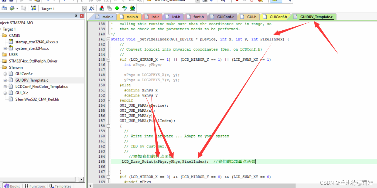Viewport: 377px width, 188px height.
Task: Open the dropdown arrow beside the rebuild icon
Action: [17, 8]
